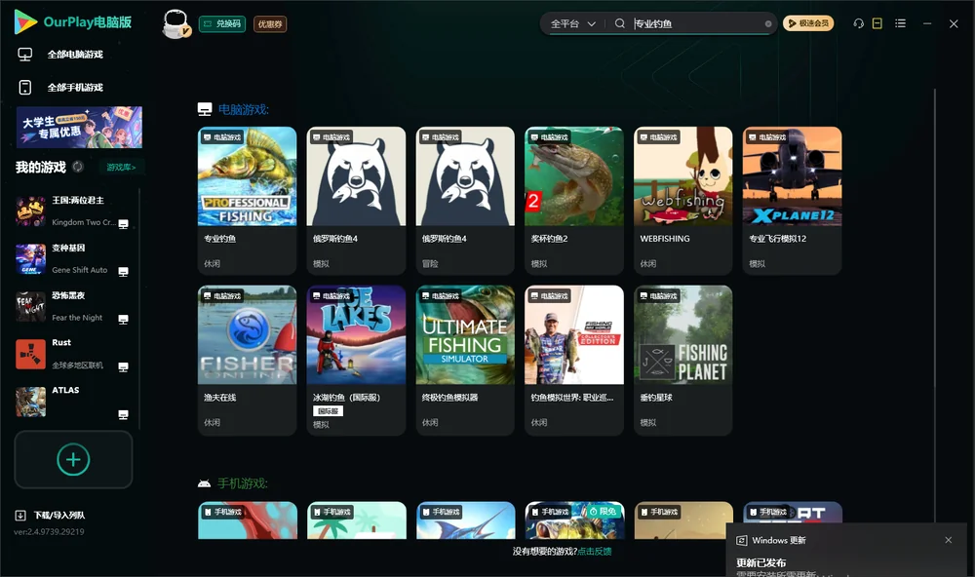Open 全部电脑游戏 in the sidebar
The width and height of the screenshot is (975, 577).
click(75, 55)
